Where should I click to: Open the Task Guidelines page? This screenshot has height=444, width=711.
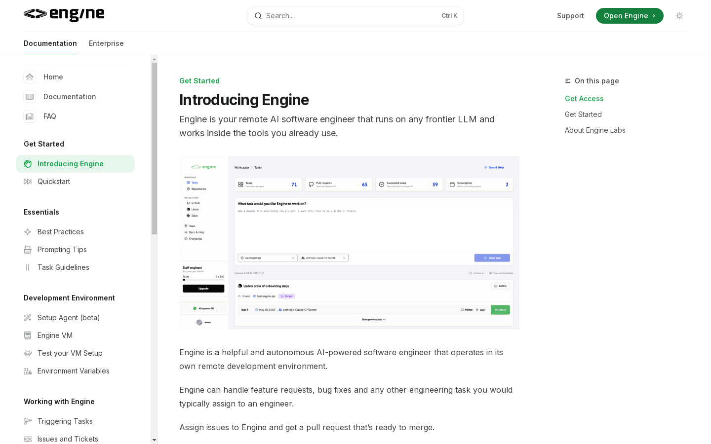pyautogui.click(x=75, y=267)
